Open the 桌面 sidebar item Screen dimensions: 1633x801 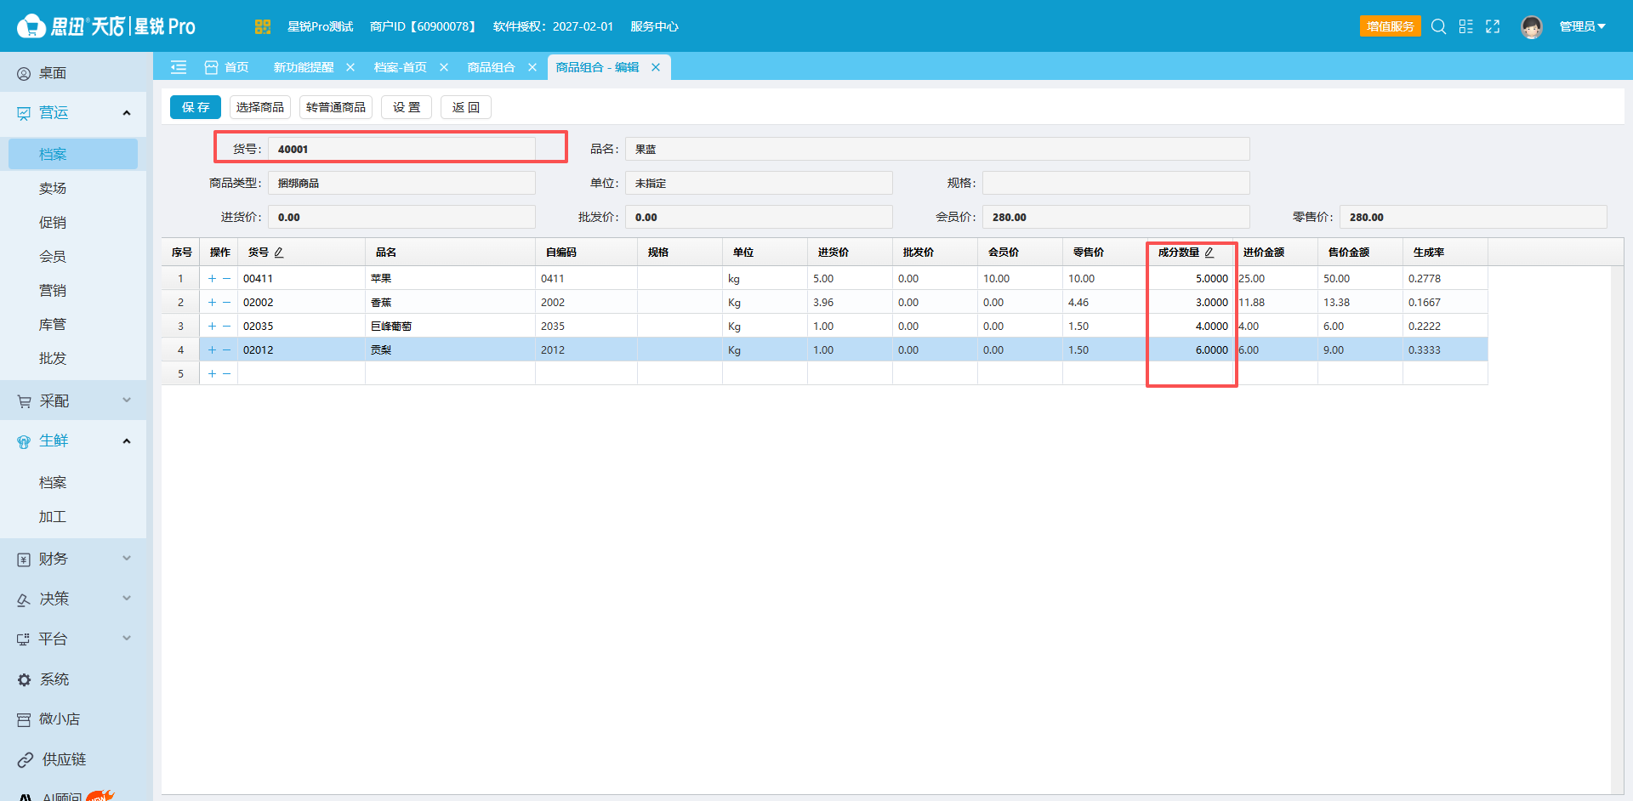click(73, 73)
